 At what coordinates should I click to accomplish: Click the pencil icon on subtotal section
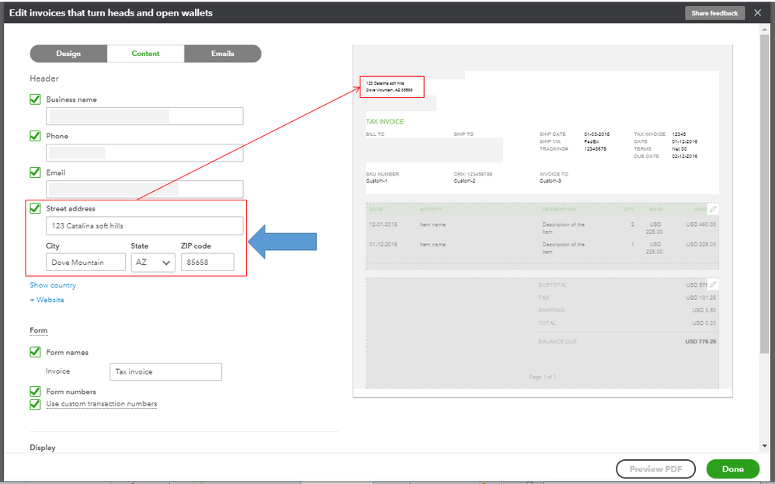pyautogui.click(x=713, y=285)
